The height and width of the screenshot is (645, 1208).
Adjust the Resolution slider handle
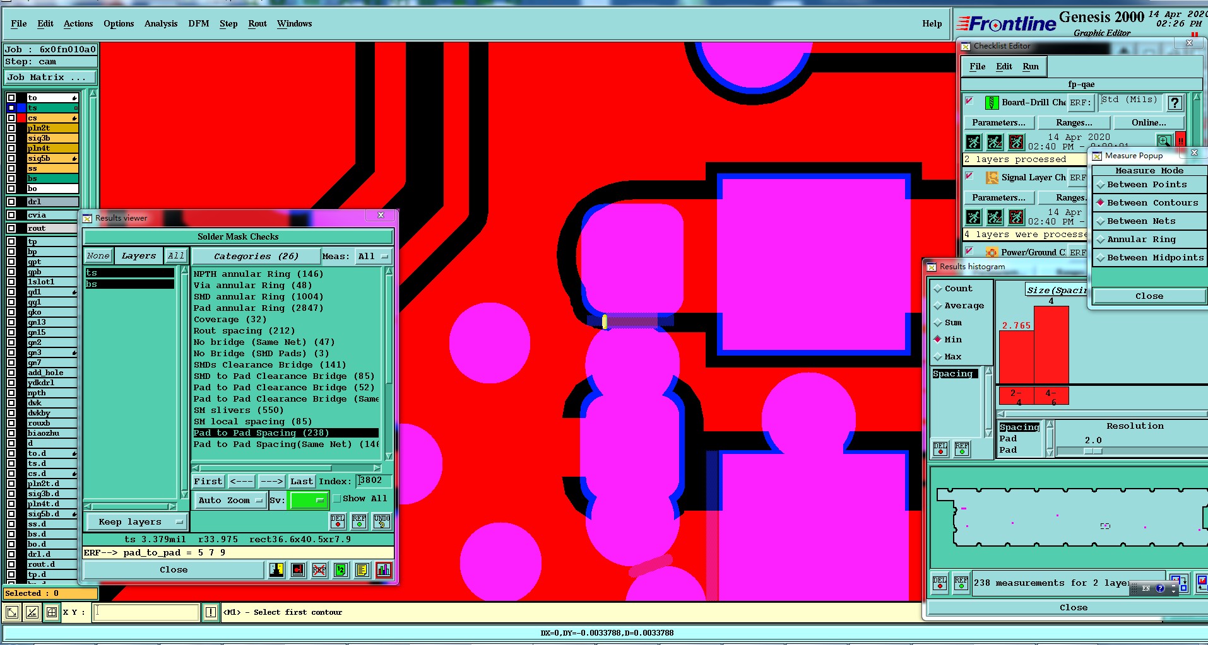tap(1093, 451)
